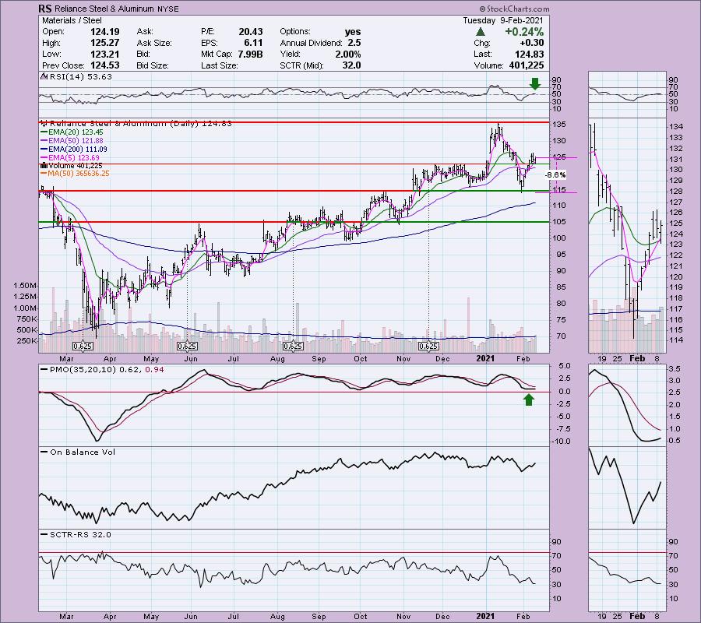Screen dimensions: 701x623
Task: Click the 'SCTR-RS 32.0' panel label
Action: tap(76, 534)
